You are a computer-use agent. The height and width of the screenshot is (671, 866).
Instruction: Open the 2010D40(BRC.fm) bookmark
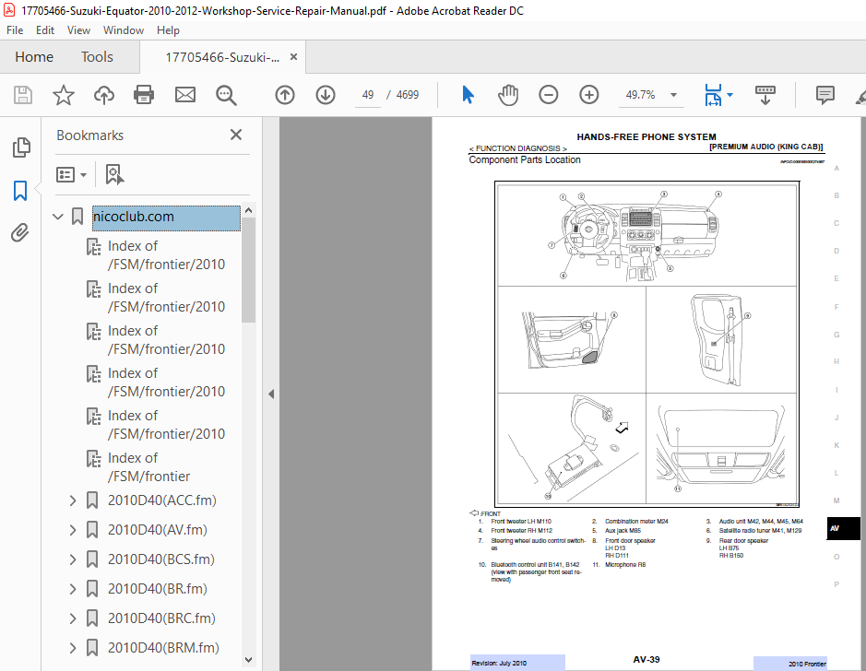pyautogui.click(x=161, y=618)
